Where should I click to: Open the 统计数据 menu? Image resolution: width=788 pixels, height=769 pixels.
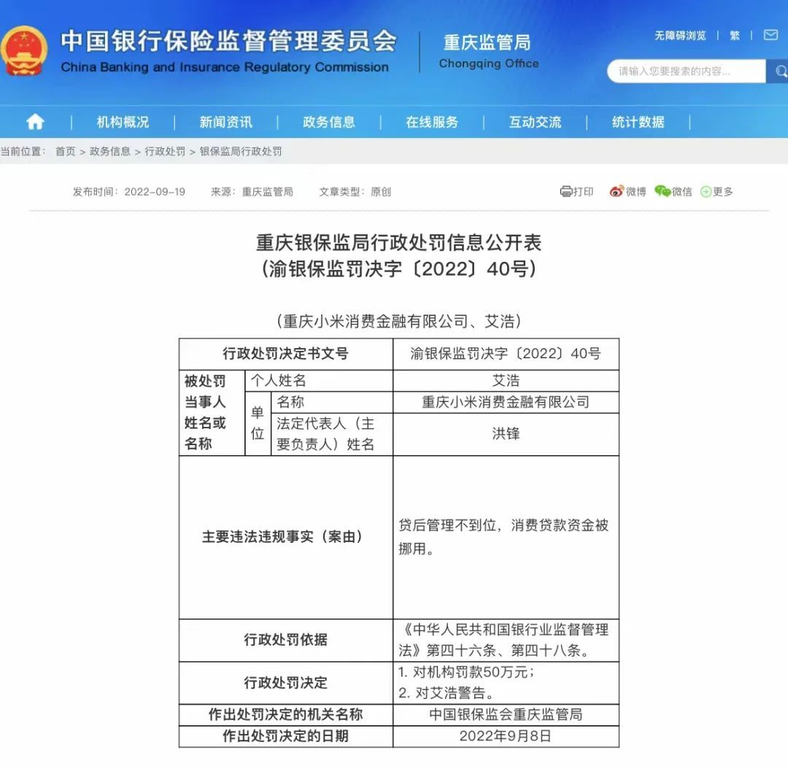pos(638,122)
